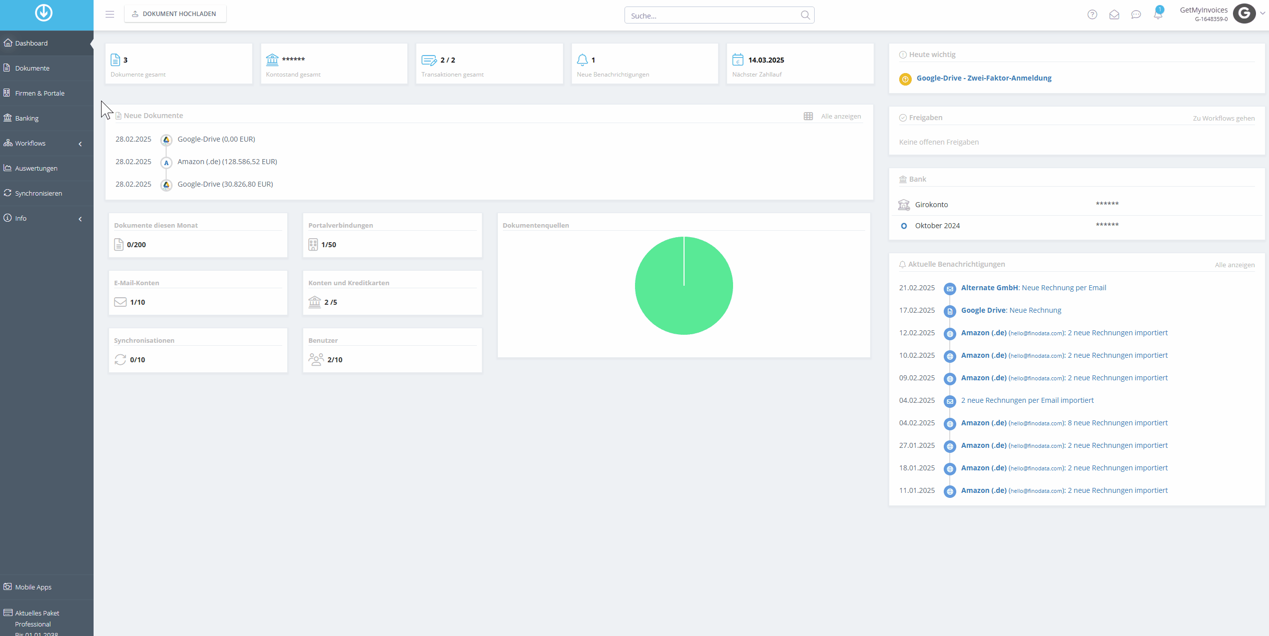Open Synchronisieren in the sidebar
Image resolution: width=1269 pixels, height=636 pixels.
pyautogui.click(x=47, y=193)
